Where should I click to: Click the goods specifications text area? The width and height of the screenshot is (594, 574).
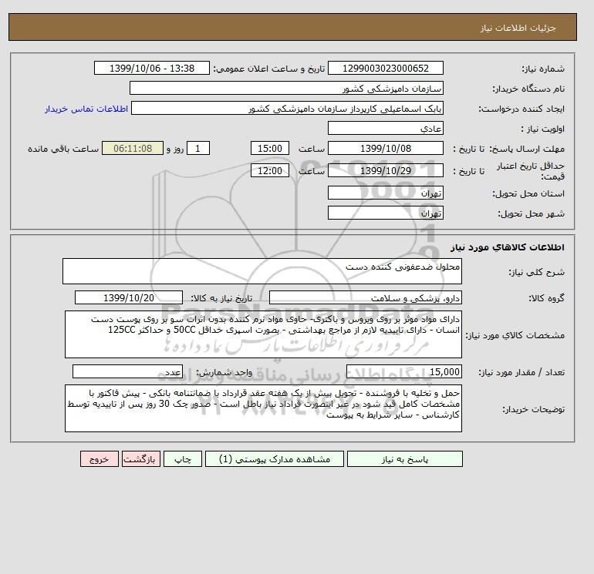coord(263,334)
